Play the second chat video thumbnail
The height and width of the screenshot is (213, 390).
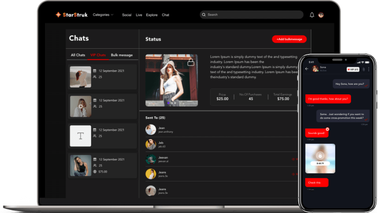[x=80, y=106]
